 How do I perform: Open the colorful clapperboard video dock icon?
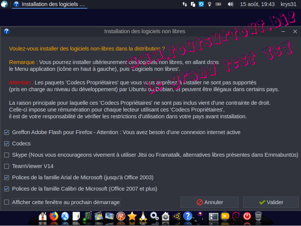click(99, 216)
